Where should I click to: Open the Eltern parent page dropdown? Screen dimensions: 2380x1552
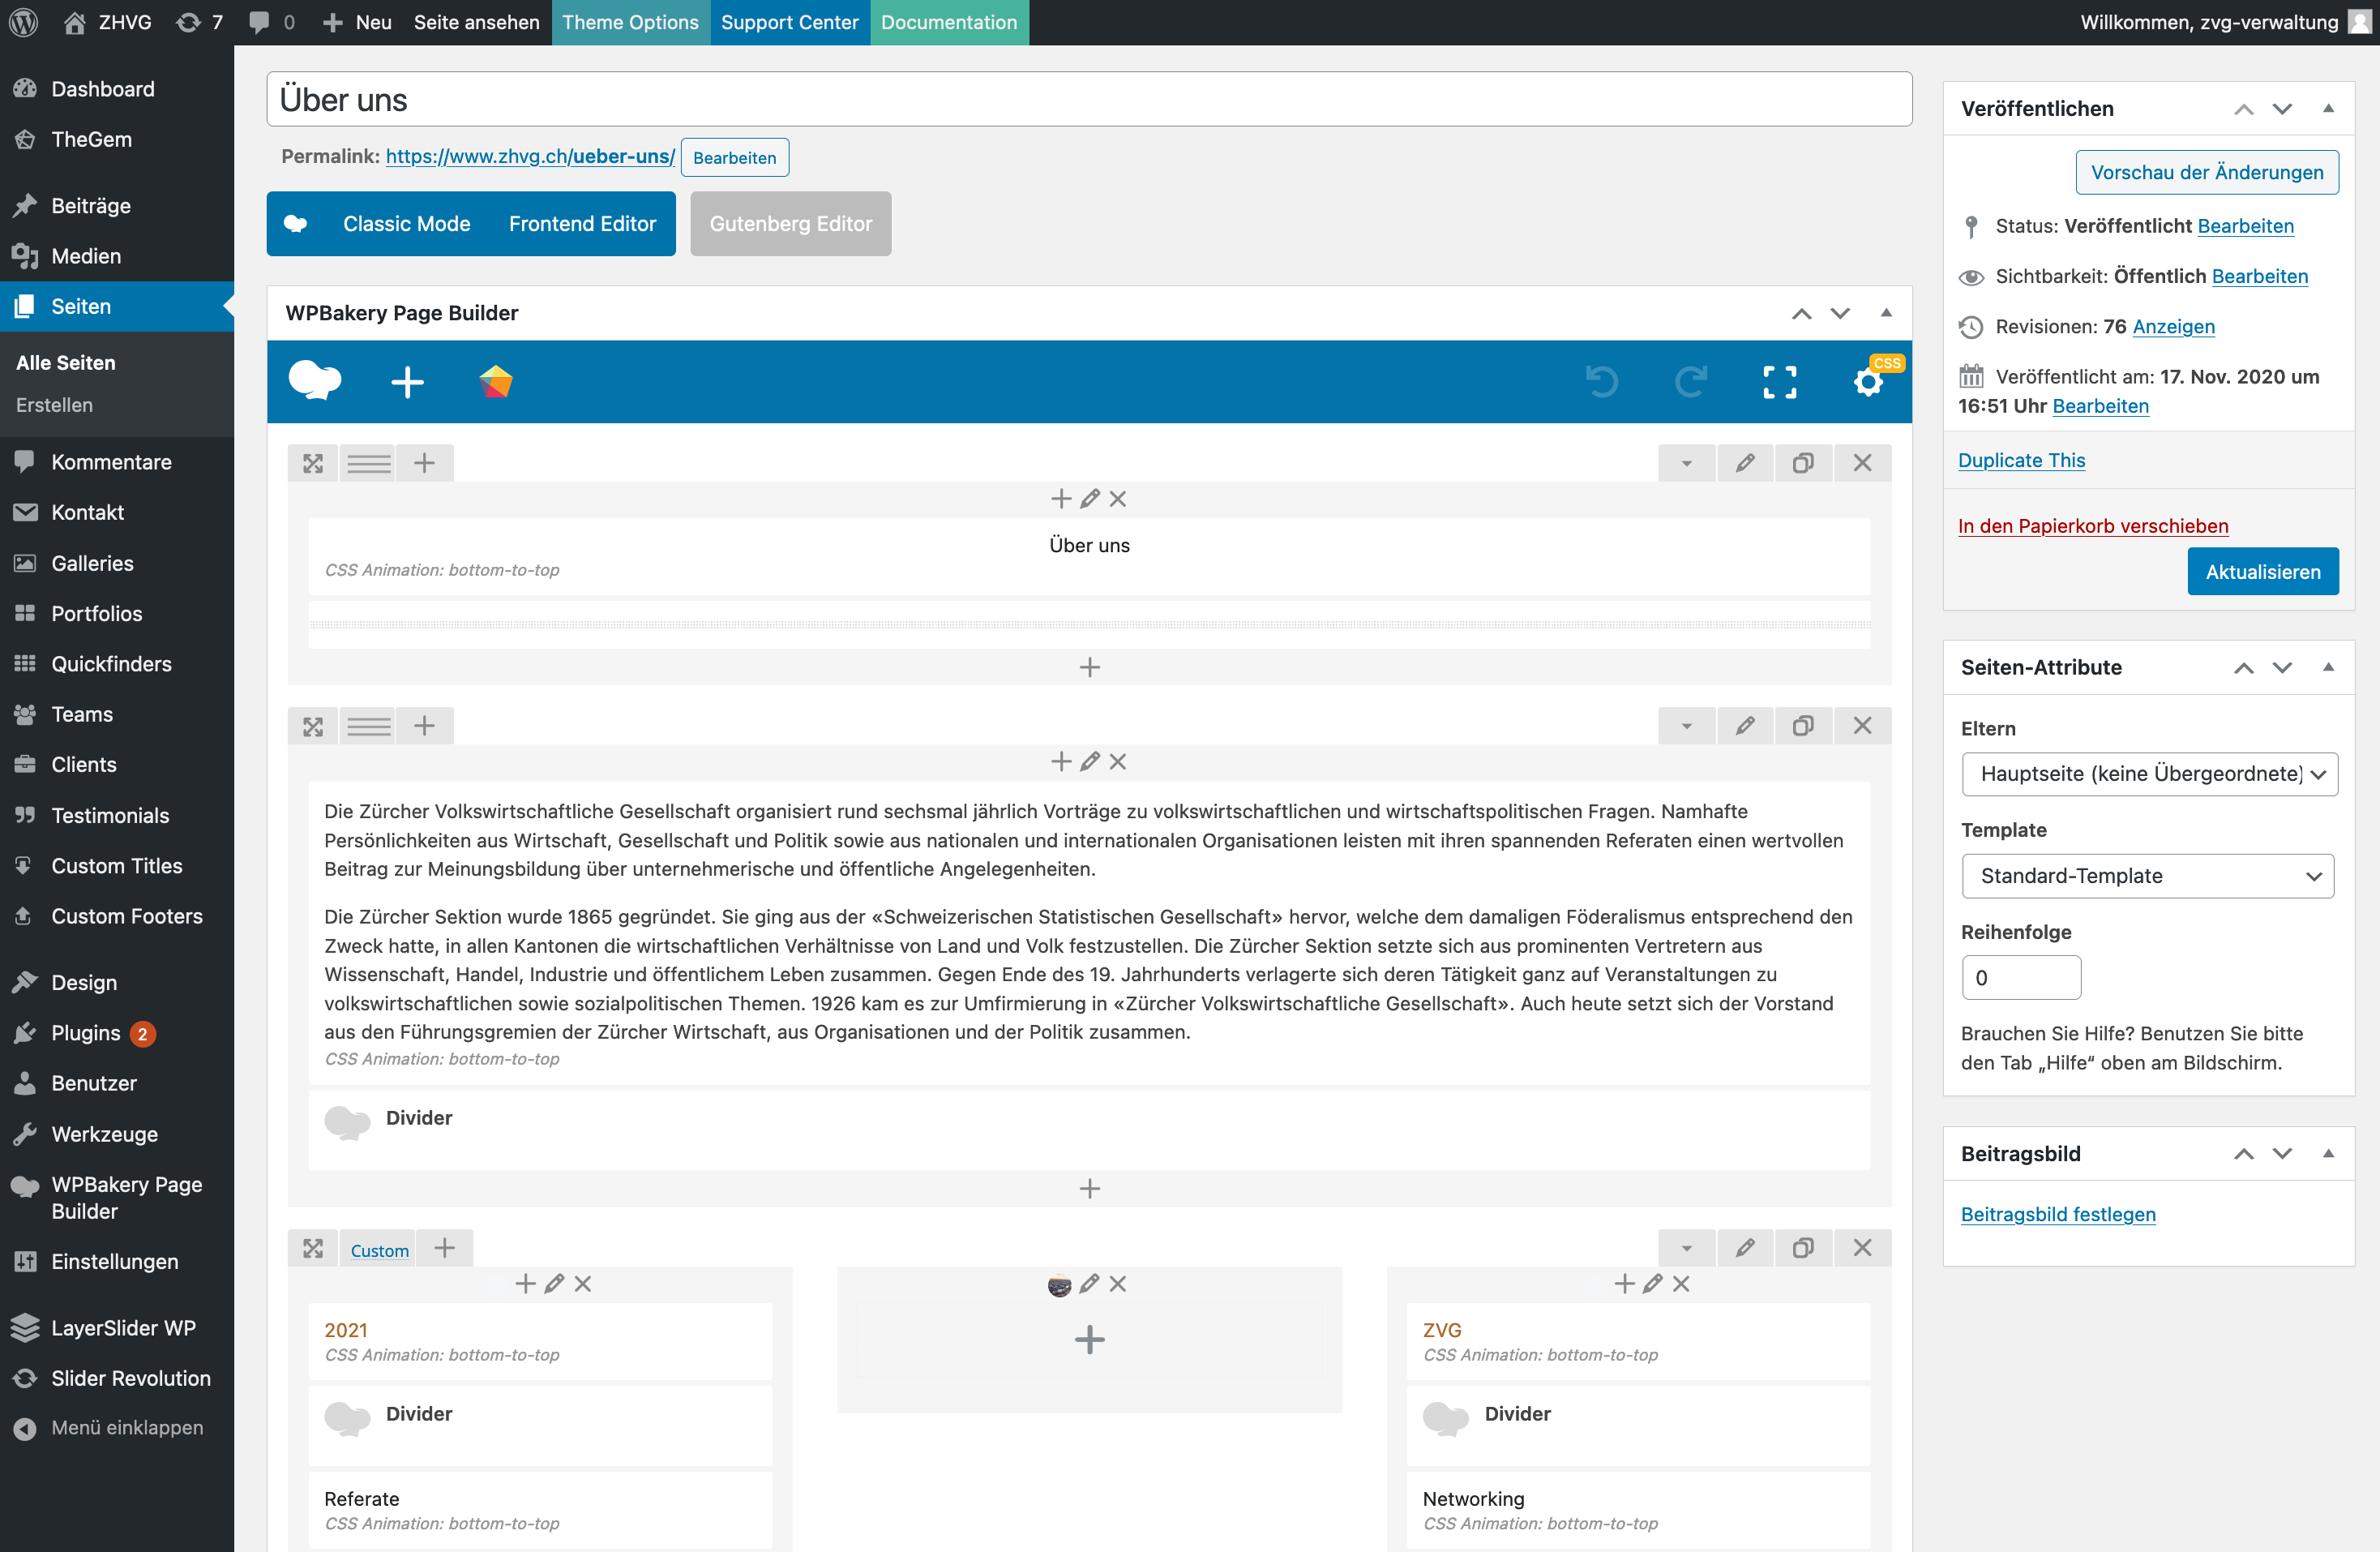pyautogui.click(x=2150, y=774)
